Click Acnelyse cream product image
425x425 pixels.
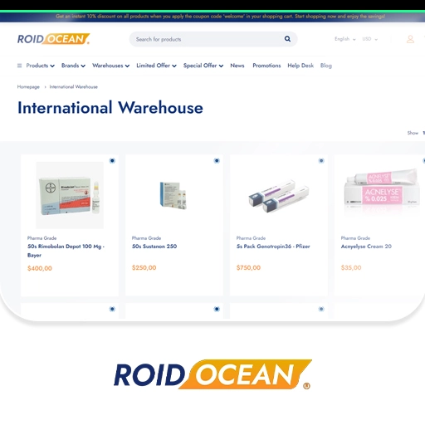point(381,191)
